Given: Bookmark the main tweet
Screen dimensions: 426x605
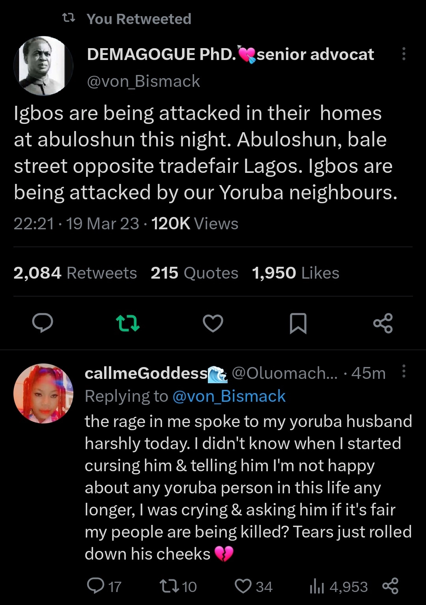Looking at the screenshot, I should coord(298,324).
